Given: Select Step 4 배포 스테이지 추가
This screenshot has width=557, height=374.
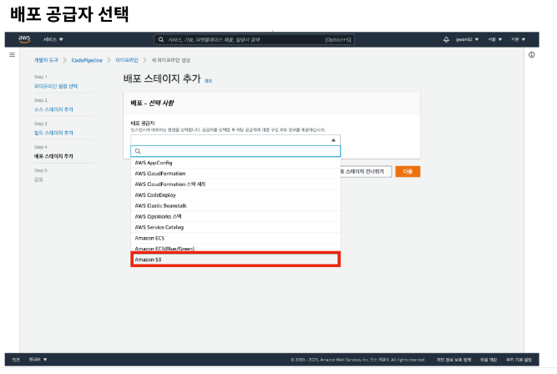Looking at the screenshot, I should click(53, 156).
